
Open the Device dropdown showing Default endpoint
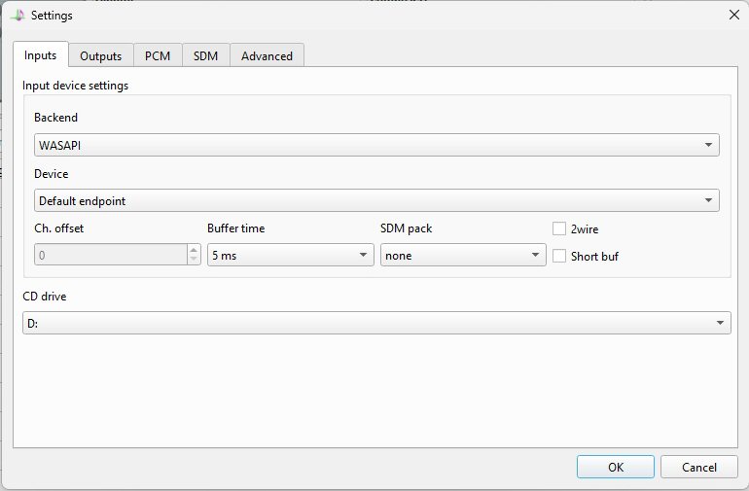click(x=375, y=200)
